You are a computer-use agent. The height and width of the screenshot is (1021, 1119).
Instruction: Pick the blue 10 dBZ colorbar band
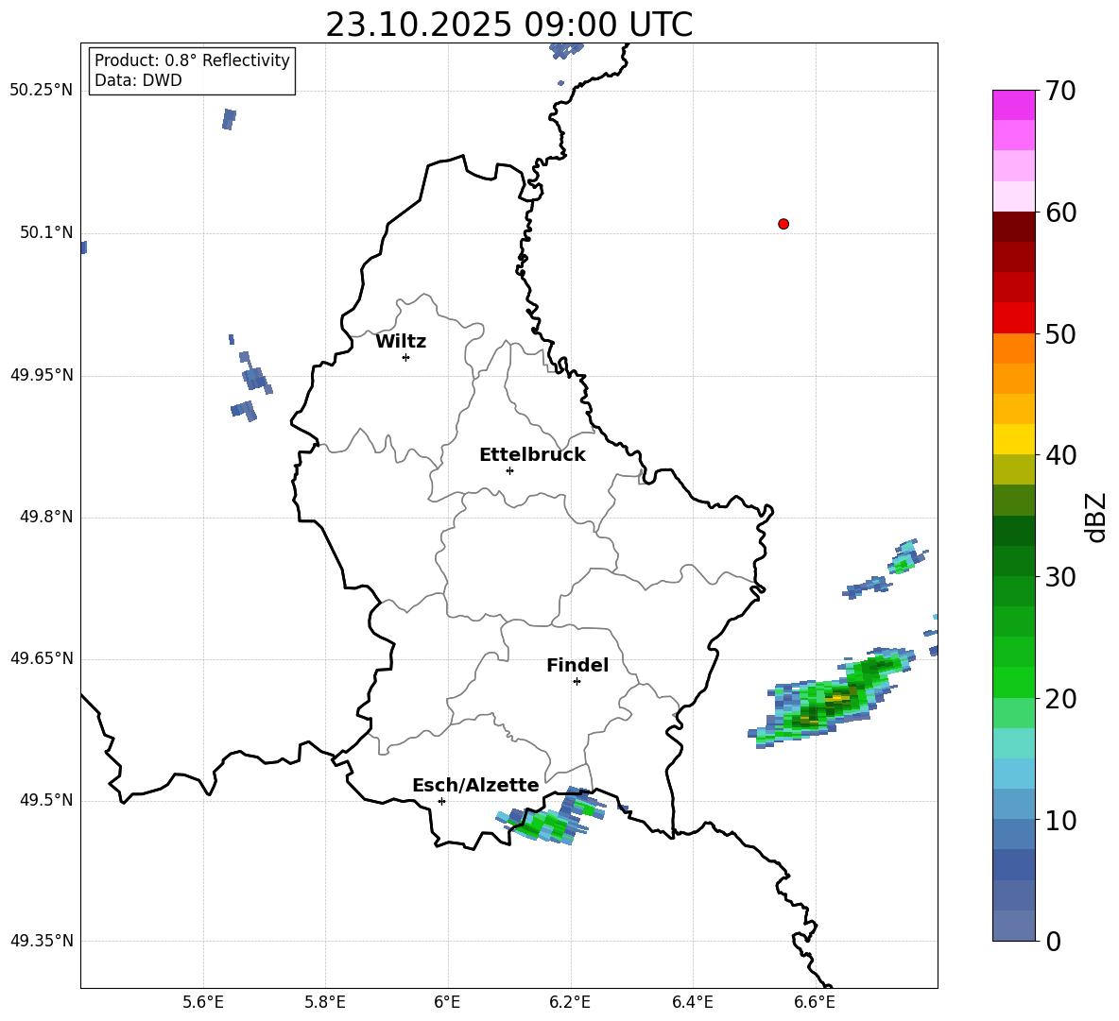point(1013,834)
